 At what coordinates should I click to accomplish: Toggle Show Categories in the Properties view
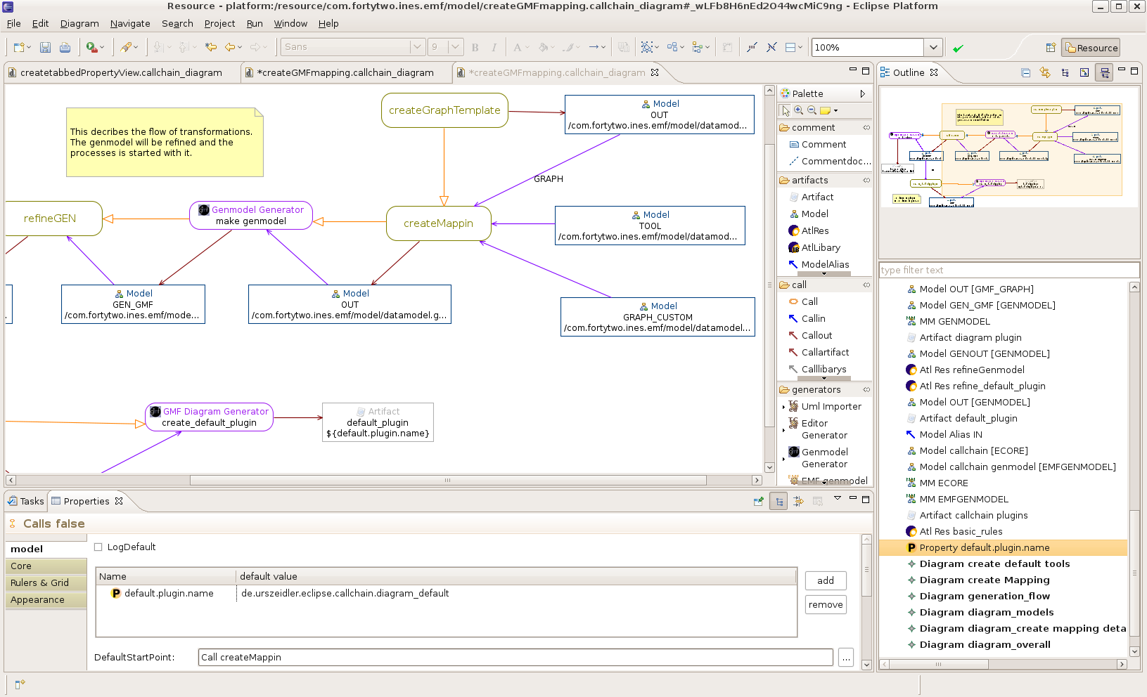pyautogui.click(x=778, y=501)
